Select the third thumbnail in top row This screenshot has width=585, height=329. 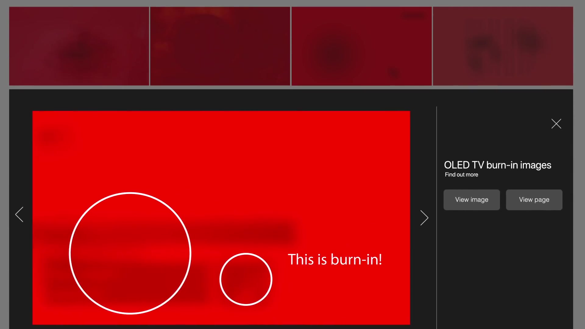click(361, 46)
